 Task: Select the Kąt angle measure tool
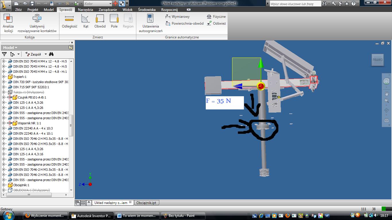tap(86, 21)
